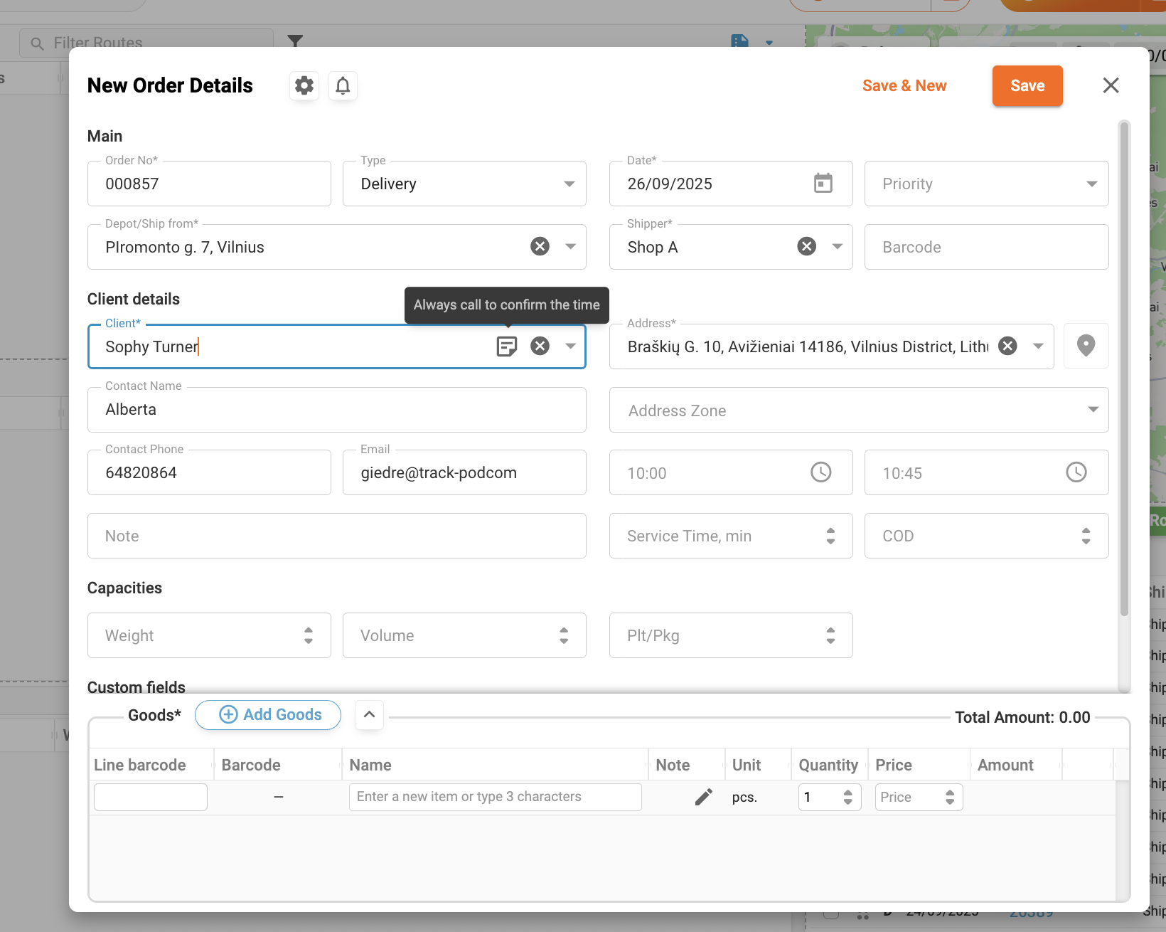Click the Note input field
The image size is (1166, 932).
coord(336,536)
